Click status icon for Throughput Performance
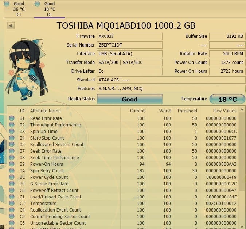Screen dimensions: 246x229 12,125
